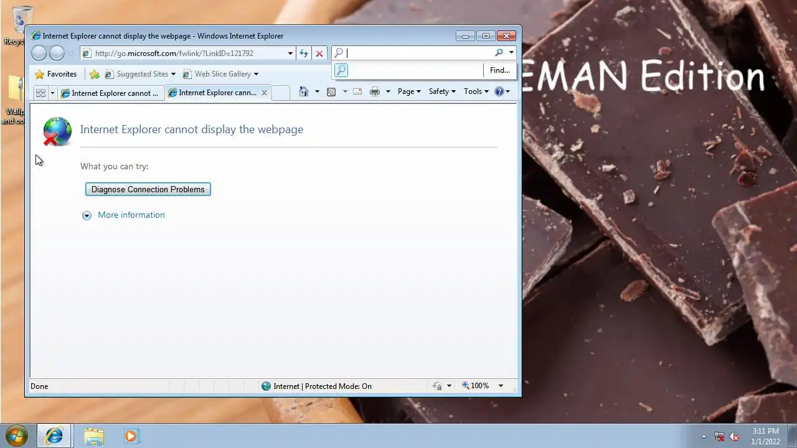
Task: Click the New Tab button
Action: point(281,93)
